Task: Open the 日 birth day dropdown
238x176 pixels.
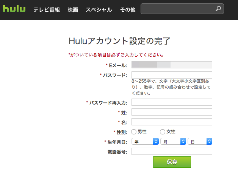Action: click(200, 141)
